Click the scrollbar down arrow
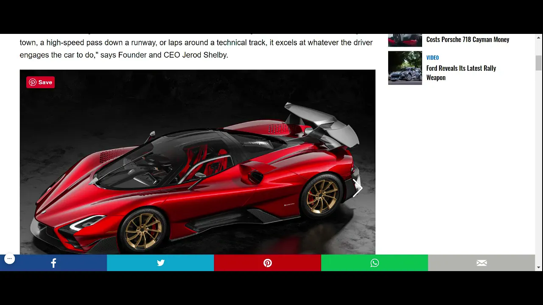543x305 pixels. point(539,267)
